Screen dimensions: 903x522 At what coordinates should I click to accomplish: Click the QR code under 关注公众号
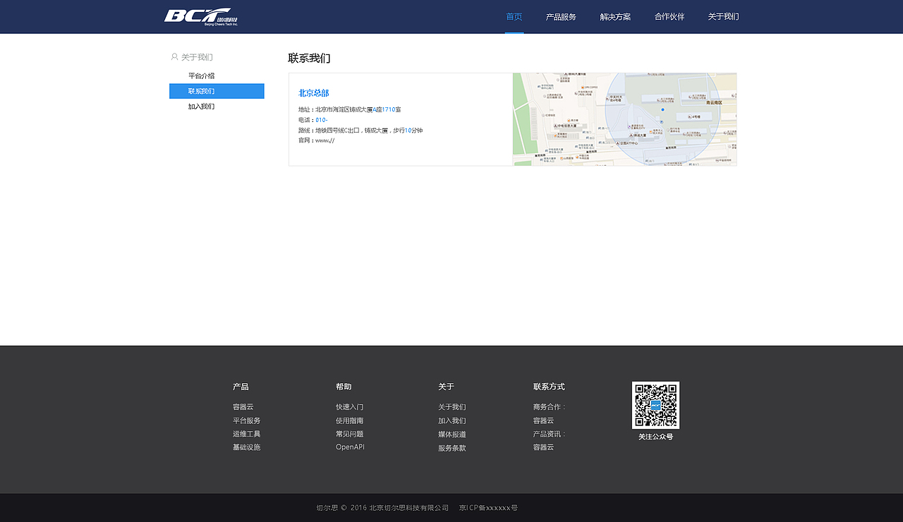click(x=655, y=405)
